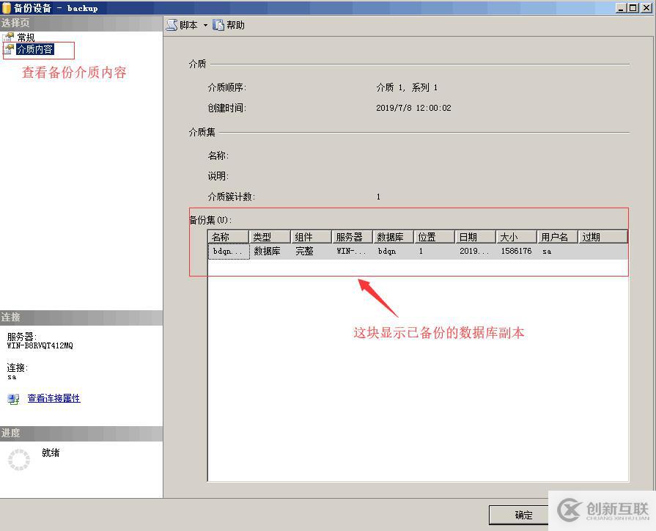Click the 名称 column header
This screenshot has height=531, width=656.
tap(227, 236)
